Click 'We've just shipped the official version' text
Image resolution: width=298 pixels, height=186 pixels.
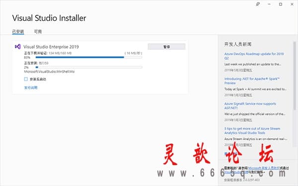255,114
